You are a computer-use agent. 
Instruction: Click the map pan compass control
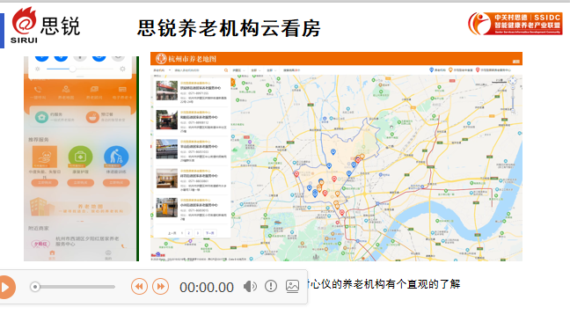pos(513,81)
